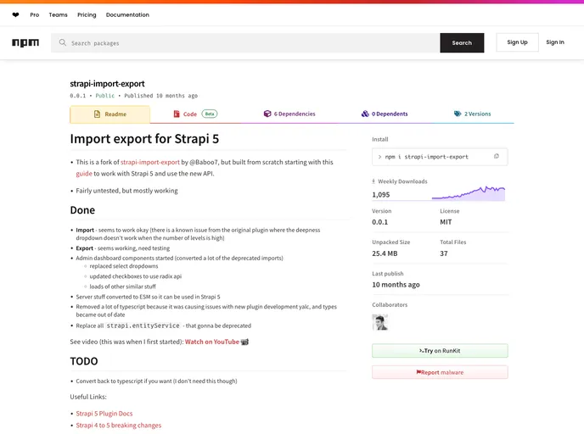
Task: Click the 25.4 MB unpacked size value
Action: [x=385, y=253]
